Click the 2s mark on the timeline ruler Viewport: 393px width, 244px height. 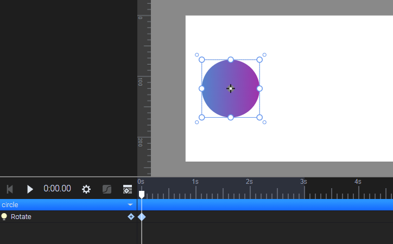(249, 182)
